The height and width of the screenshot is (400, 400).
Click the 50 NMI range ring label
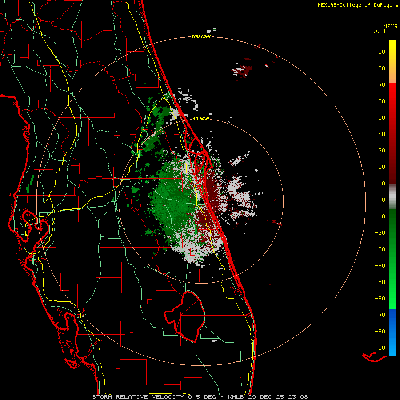201,119
